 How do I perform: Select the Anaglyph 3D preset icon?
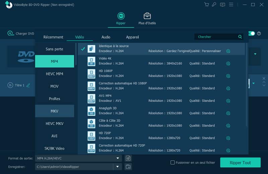pyautogui.click(x=91, y=111)
